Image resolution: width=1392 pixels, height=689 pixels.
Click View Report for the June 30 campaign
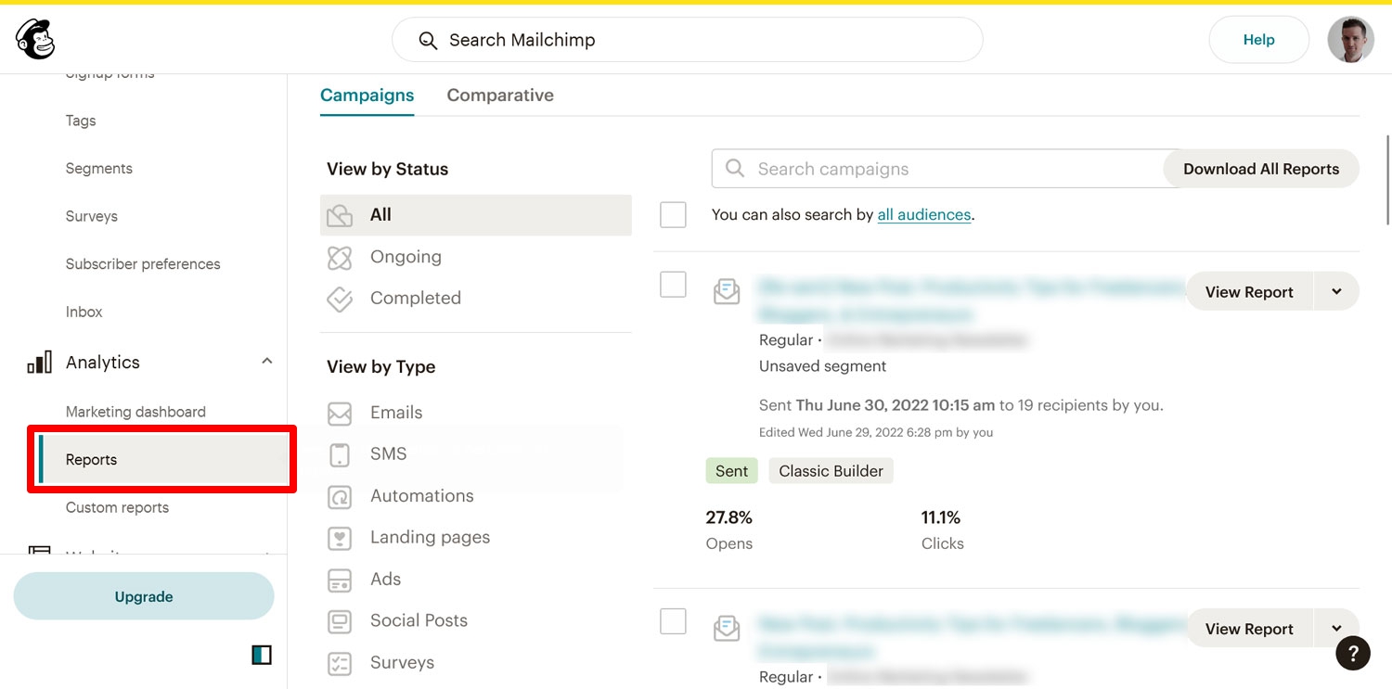(1249, 291)
